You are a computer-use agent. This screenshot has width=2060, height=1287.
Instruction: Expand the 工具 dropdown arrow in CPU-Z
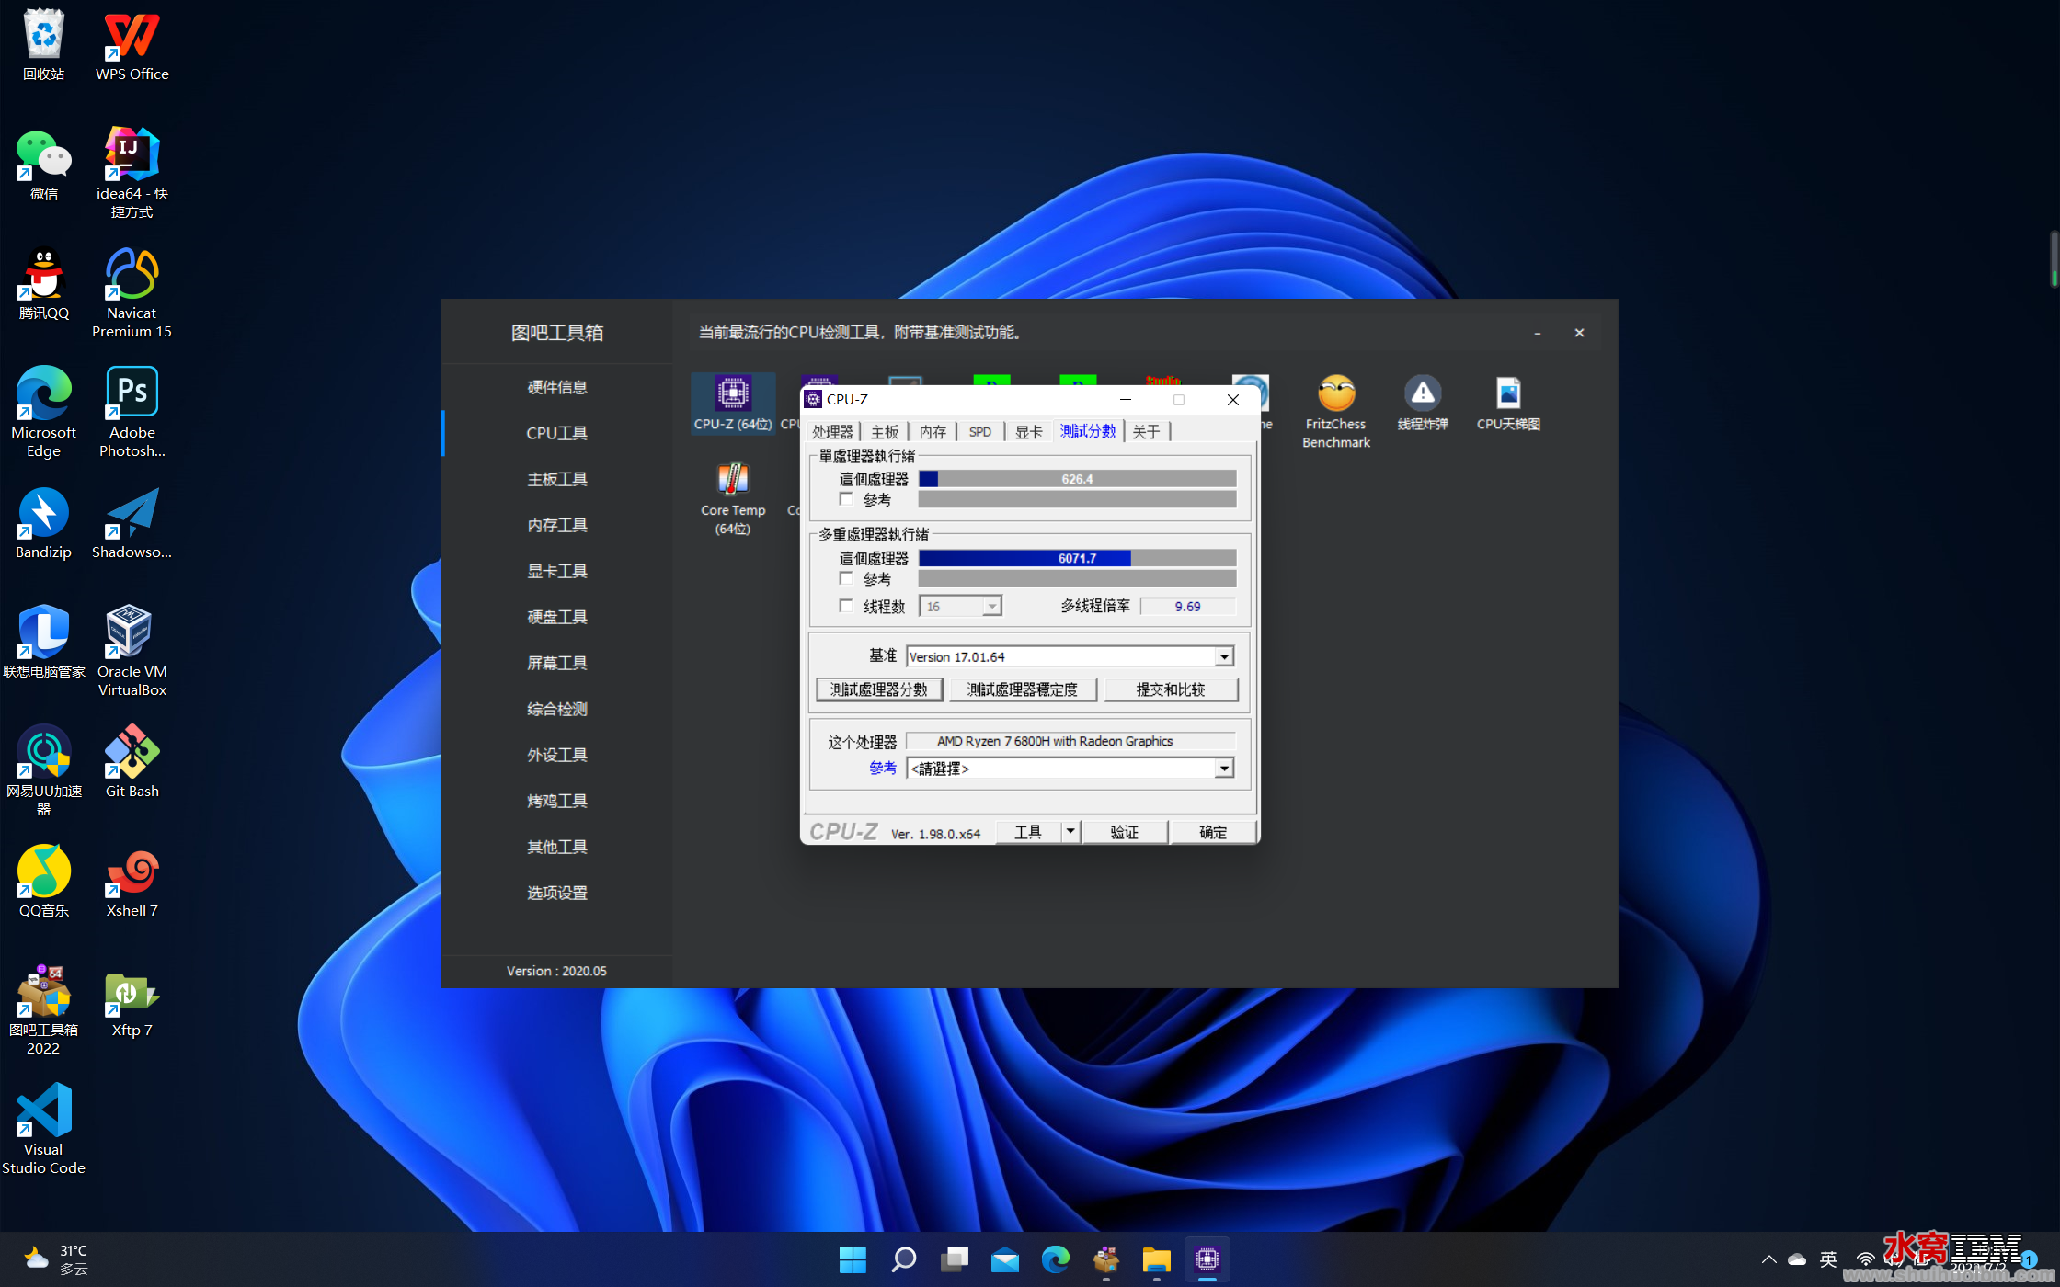tap(1070, 832)
